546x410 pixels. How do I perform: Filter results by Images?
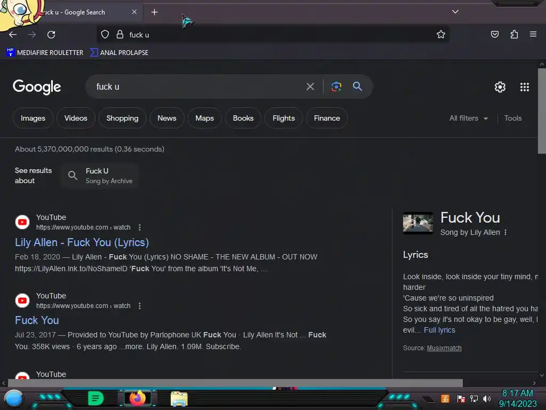pos(33,118)
